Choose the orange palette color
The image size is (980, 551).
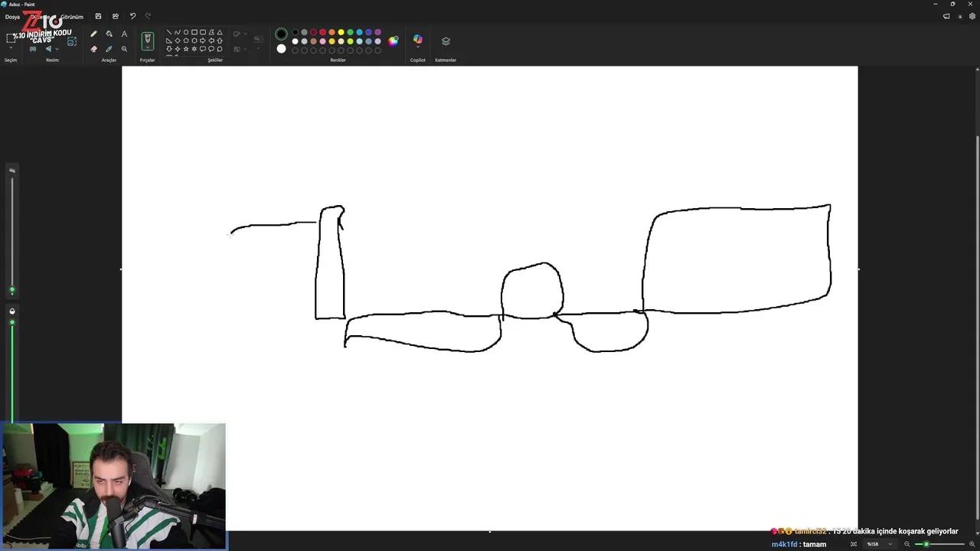[332, 32]
